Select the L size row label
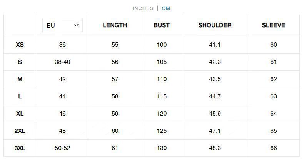This screenshot has width=304, height=163. [x=20, y=96]
